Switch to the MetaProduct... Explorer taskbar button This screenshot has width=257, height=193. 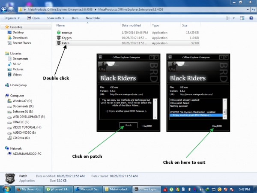117,189
